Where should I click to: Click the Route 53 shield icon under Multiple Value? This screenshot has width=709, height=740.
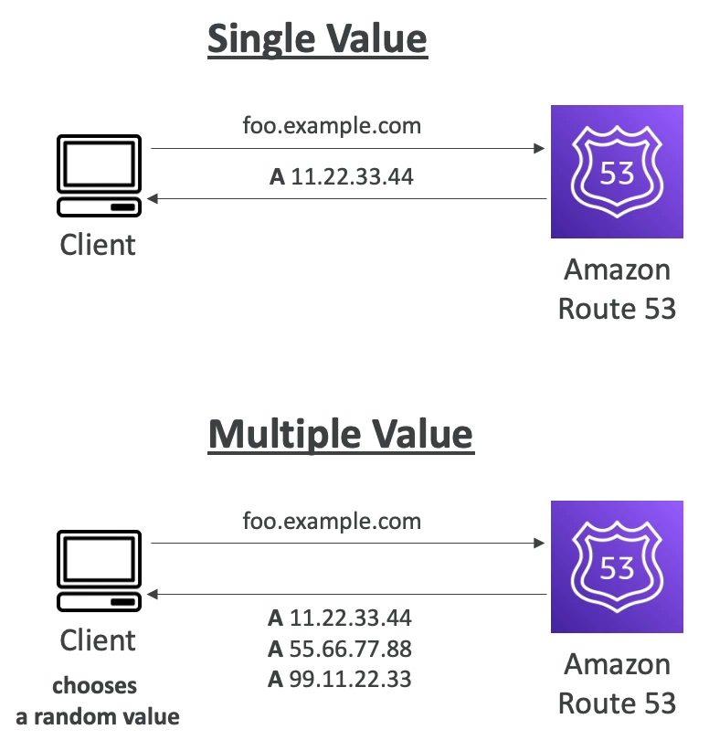[x=617, y=567]
